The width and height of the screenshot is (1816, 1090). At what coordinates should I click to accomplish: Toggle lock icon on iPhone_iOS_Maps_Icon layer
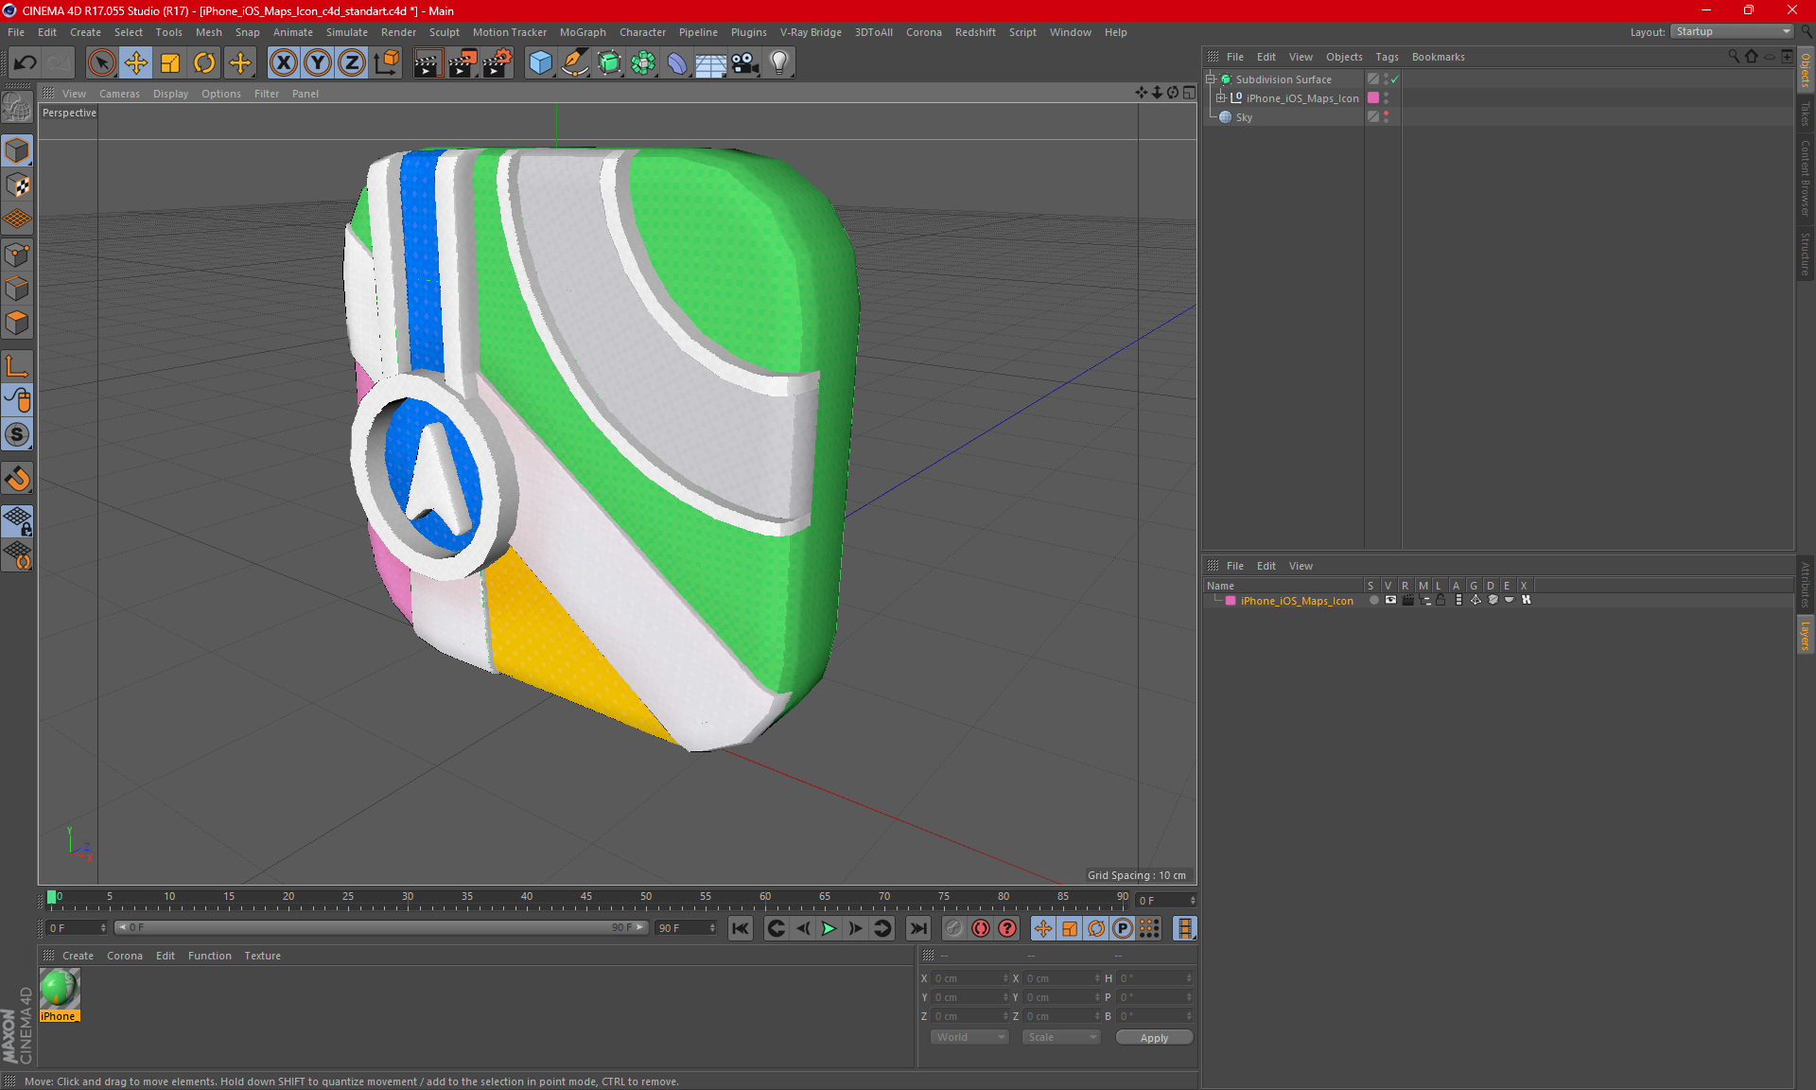pyautogui.click(x=1441, y=600)
